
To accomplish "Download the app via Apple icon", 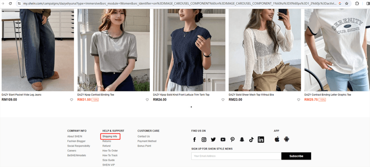I will point(277,139).
